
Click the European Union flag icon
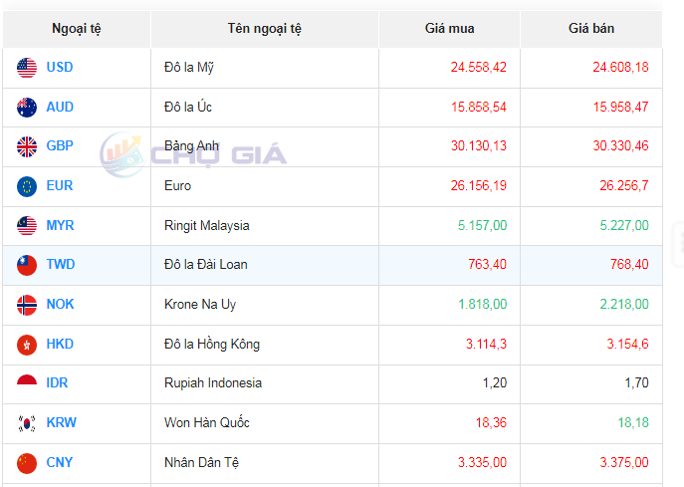(x=27, y=186)
